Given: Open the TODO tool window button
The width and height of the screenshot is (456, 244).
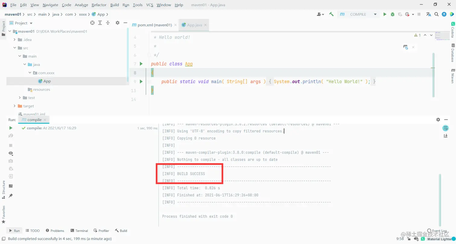Looking at the screenshot, I should (33, 231).
